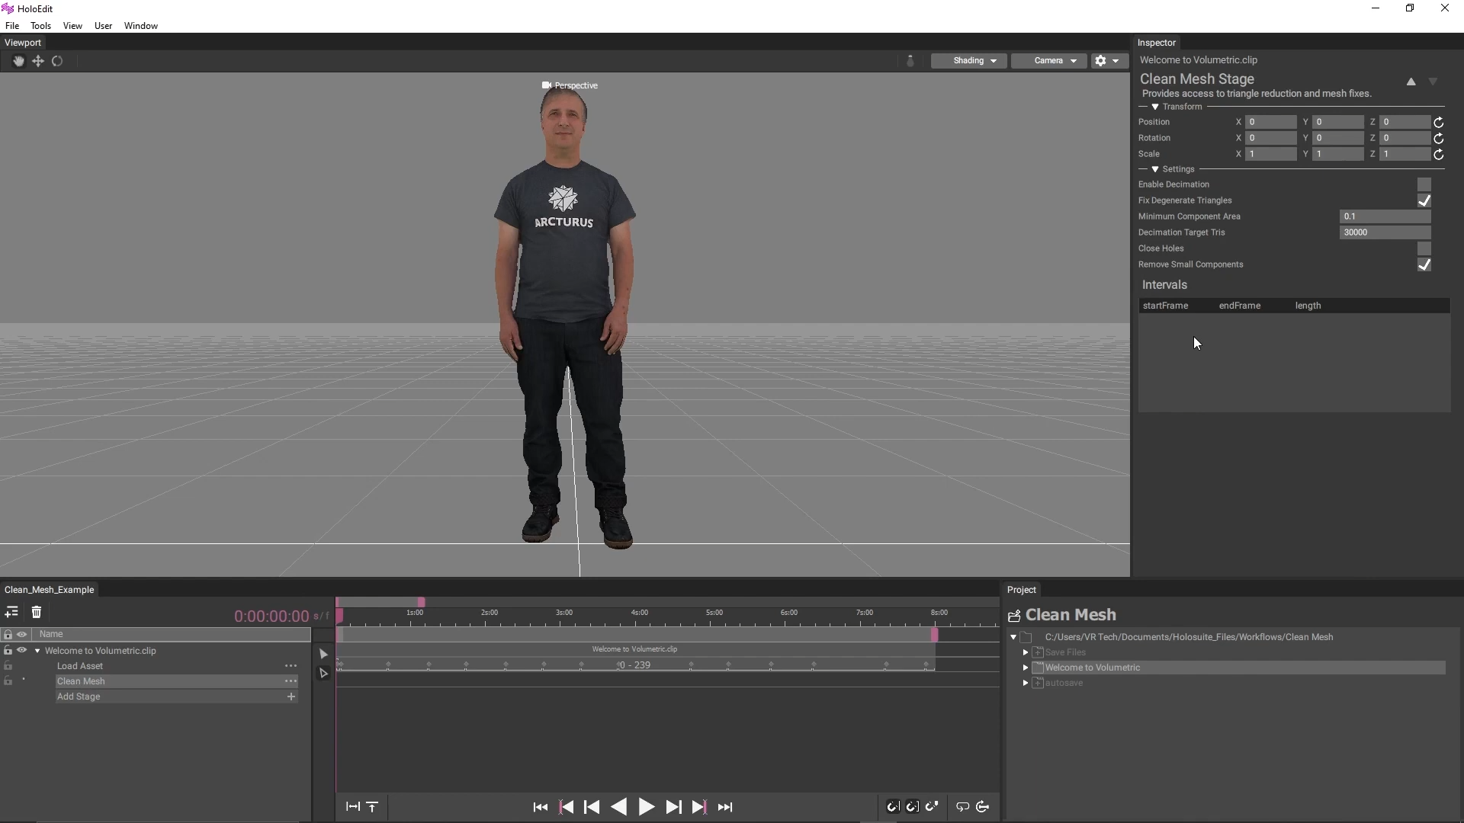Screen dimensions: 1464x823
Task: Play the clip in reverse
Action: (619, 807)
